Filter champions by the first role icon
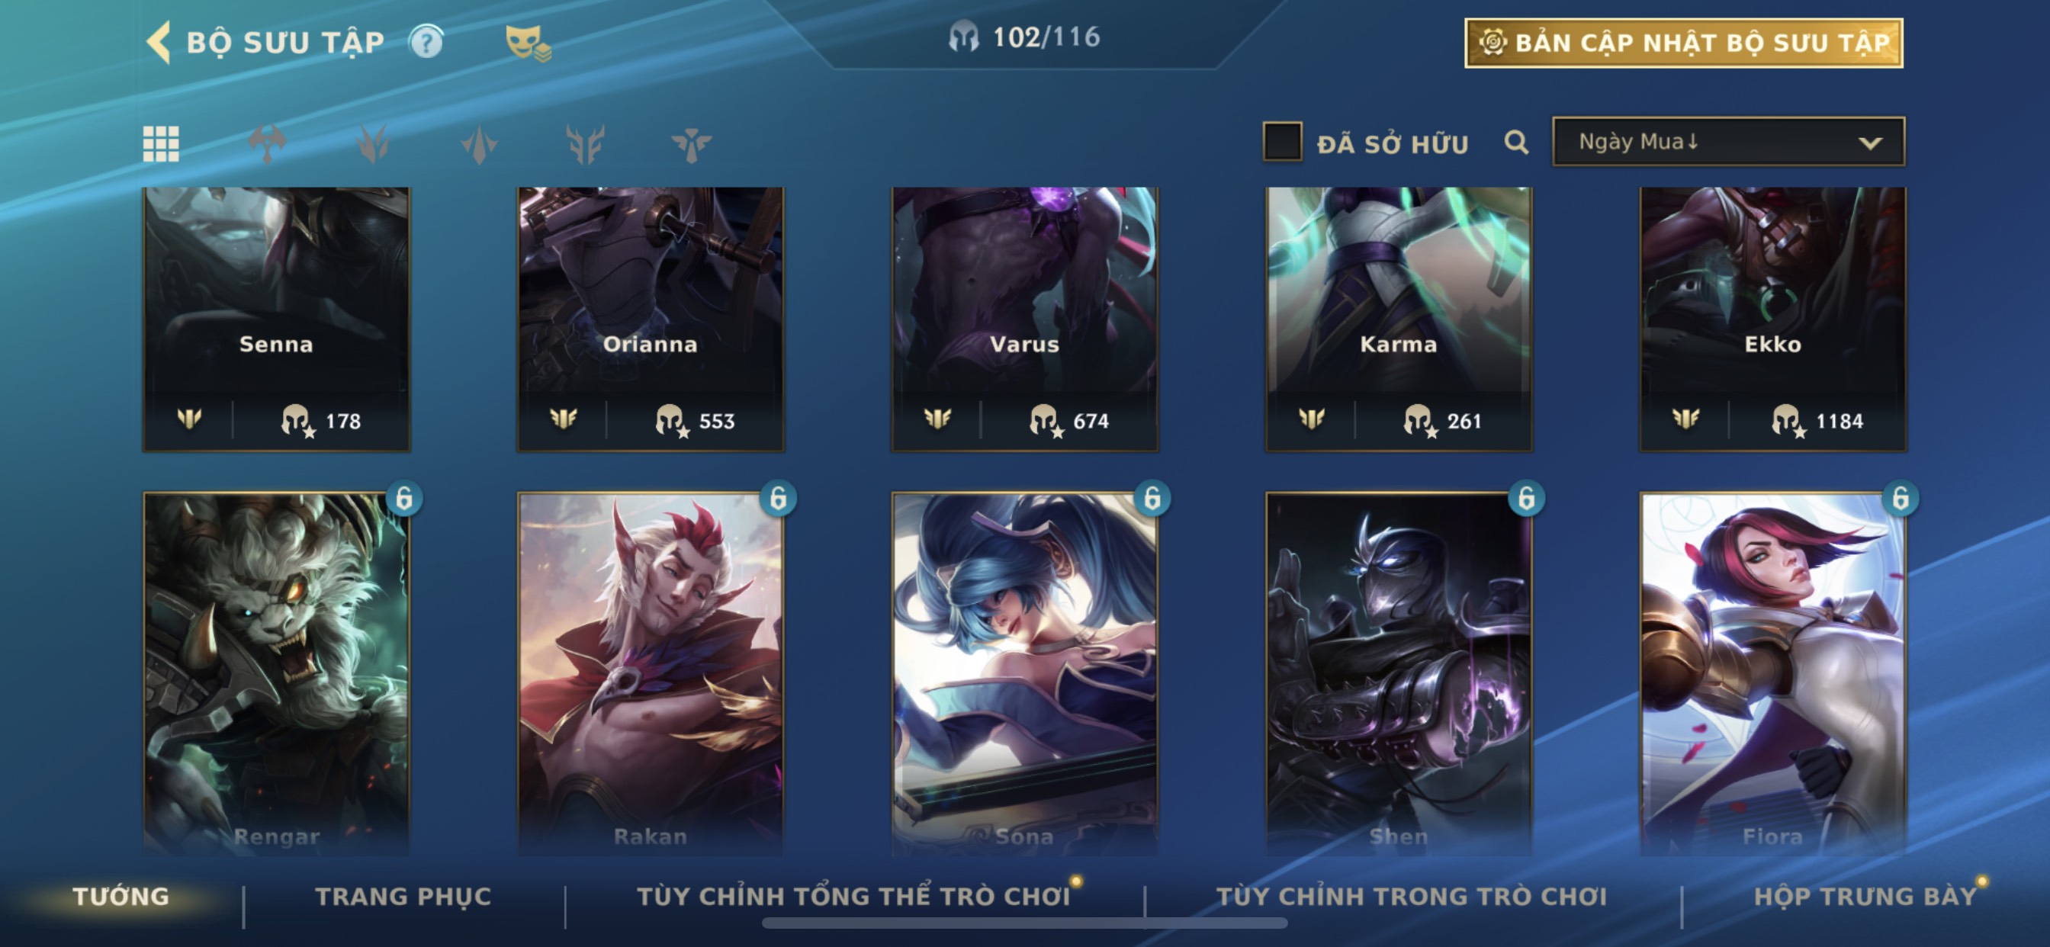Screen dimensions: 2050x947 point(268,144)
